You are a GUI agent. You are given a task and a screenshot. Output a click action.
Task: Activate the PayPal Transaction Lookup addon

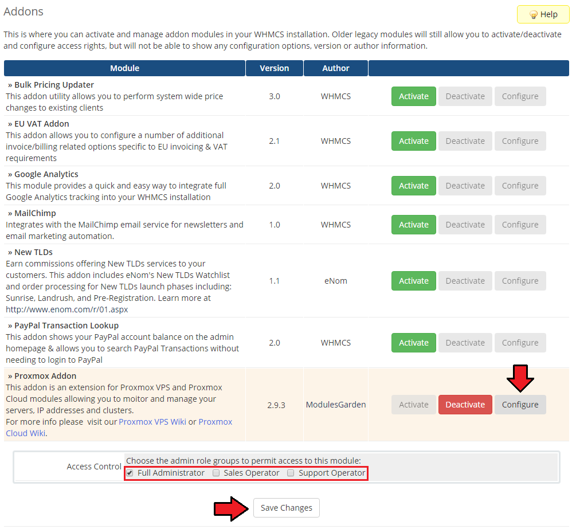click(413, 343)
